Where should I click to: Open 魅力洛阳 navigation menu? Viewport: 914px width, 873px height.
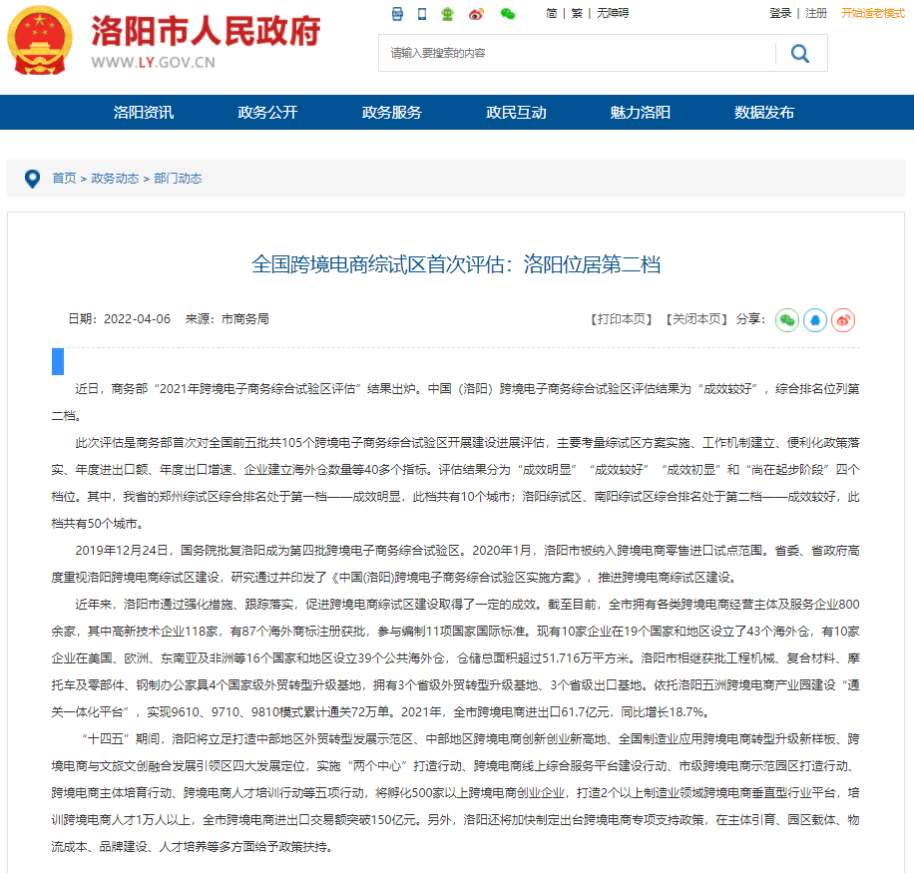(x=640, y=113)
